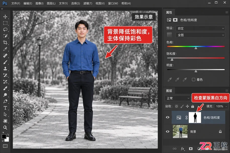This screenshot has width=230, height=153.
Task: Open the 文件(F) menu
Action: [x=16, y=3]
